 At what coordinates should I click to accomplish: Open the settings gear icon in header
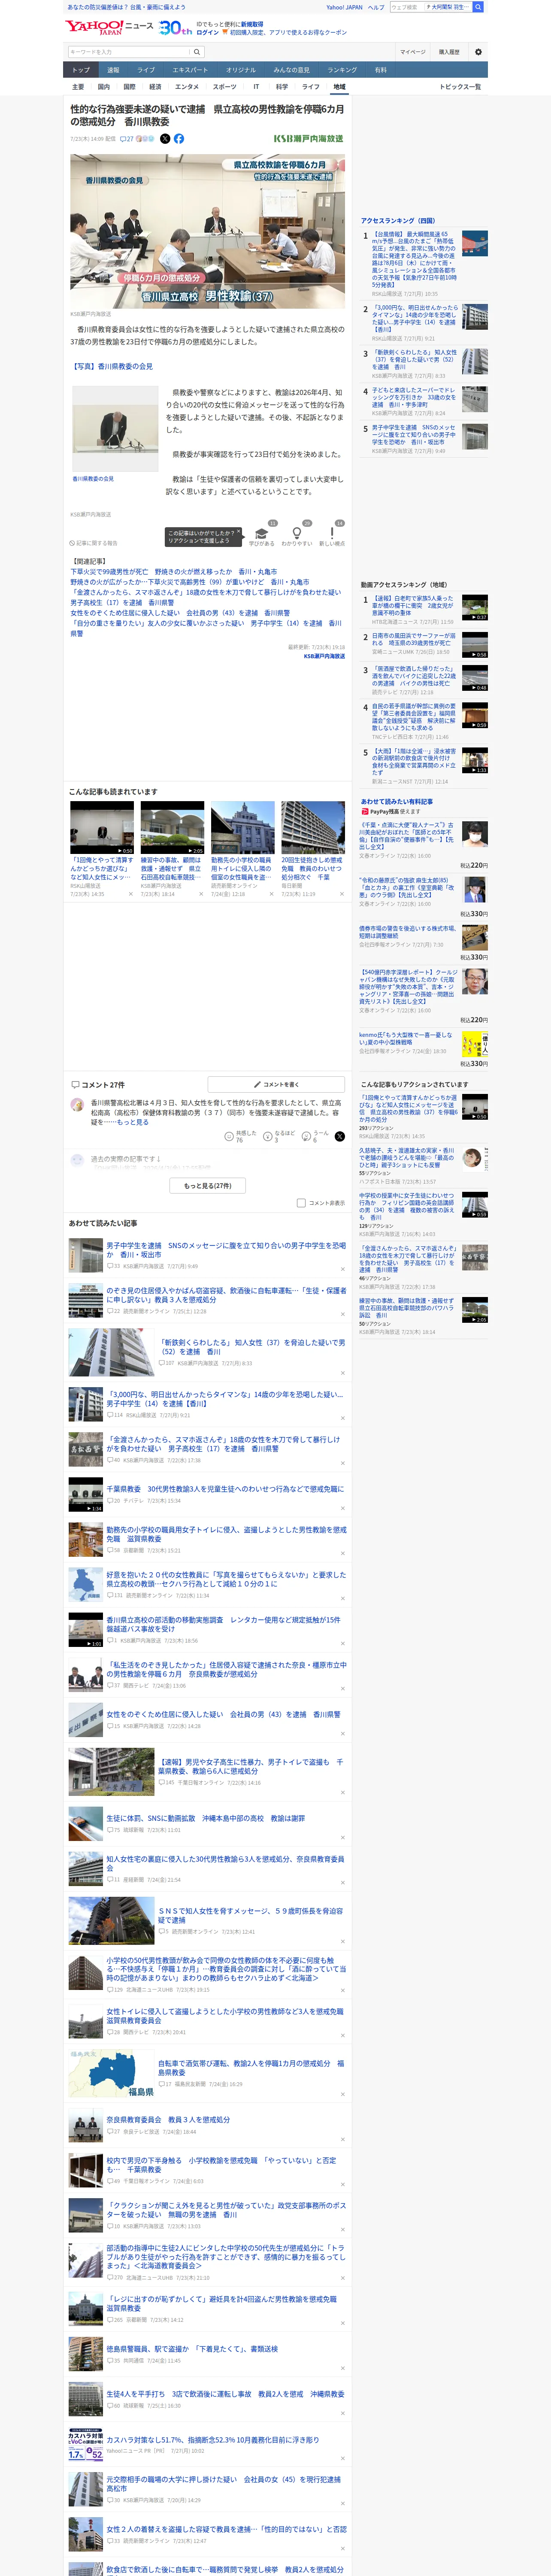[478, 52]
